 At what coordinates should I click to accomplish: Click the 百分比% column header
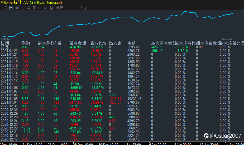tap(98, 43)
